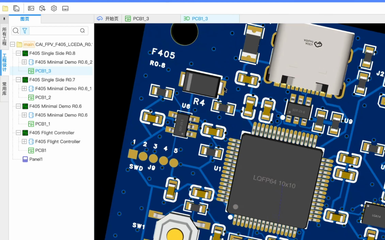This screenshot has width=385, height=240.
Task: Click the bottom panel layout icon
Action: pos(65,9)
